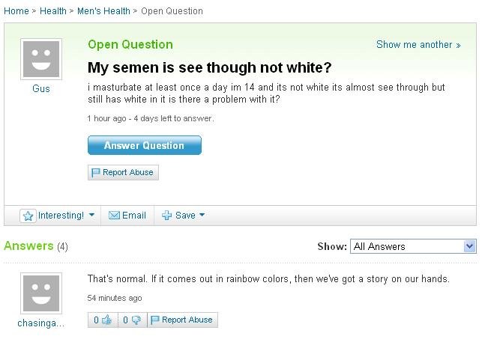Expand the Interesting! dropdown arrow
The height and width of the screenshot is (357, 485).
(x=91, y=215)
